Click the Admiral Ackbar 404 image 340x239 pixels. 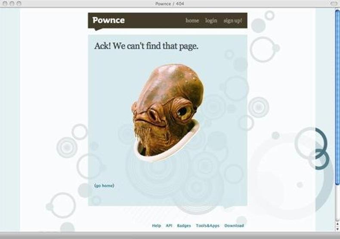tap(167, 113)
